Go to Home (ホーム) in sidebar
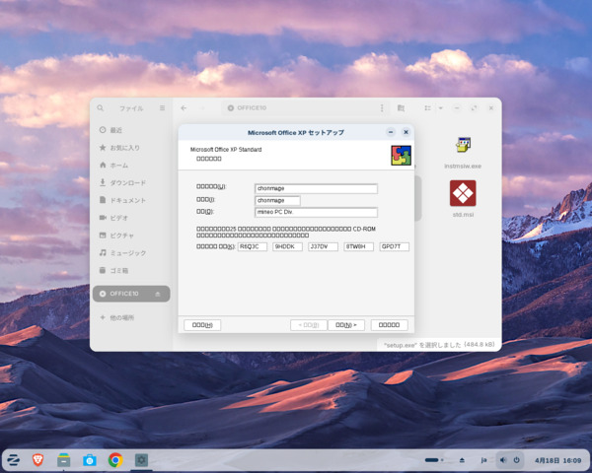592x473 pixels. (x=131, y=166)
